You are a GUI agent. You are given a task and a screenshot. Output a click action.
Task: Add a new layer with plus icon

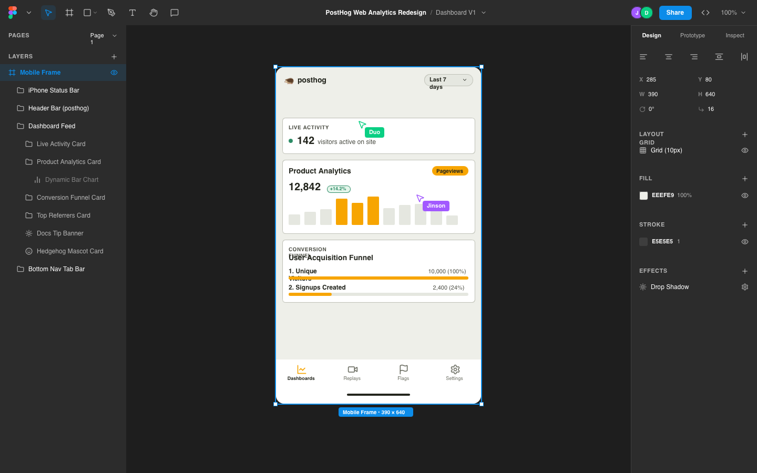tap(114, 57)
